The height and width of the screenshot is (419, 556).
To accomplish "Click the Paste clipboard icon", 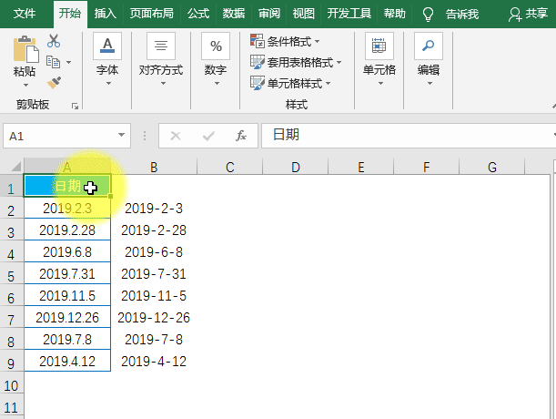I will tap(25, 49).
